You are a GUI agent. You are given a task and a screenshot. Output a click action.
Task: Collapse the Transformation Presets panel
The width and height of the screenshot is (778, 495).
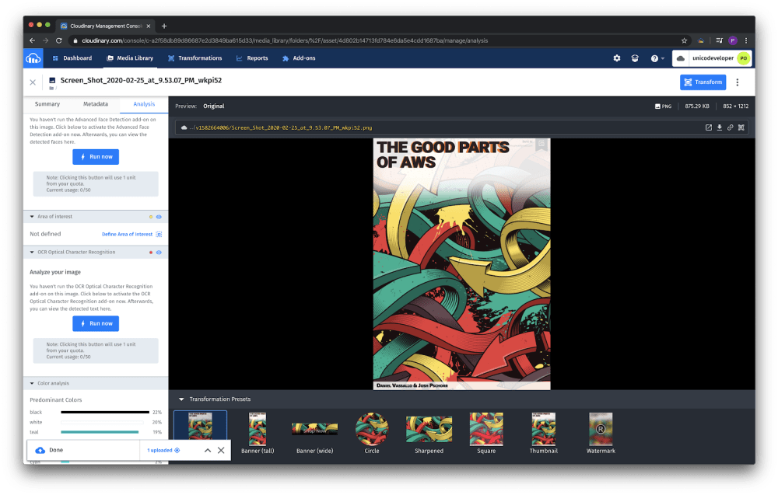click(x=181, y=399)
